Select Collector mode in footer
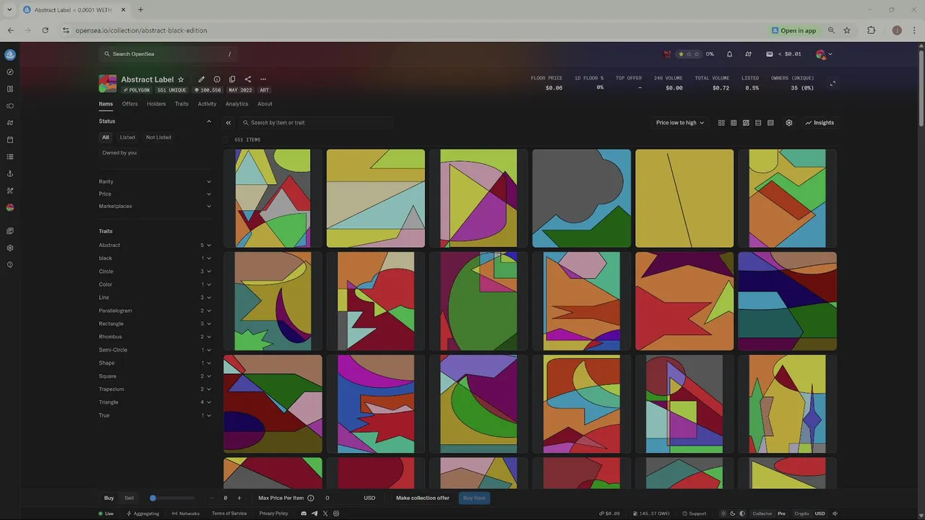The height and width of the screenshot is (520, 925). pos(762,513)
